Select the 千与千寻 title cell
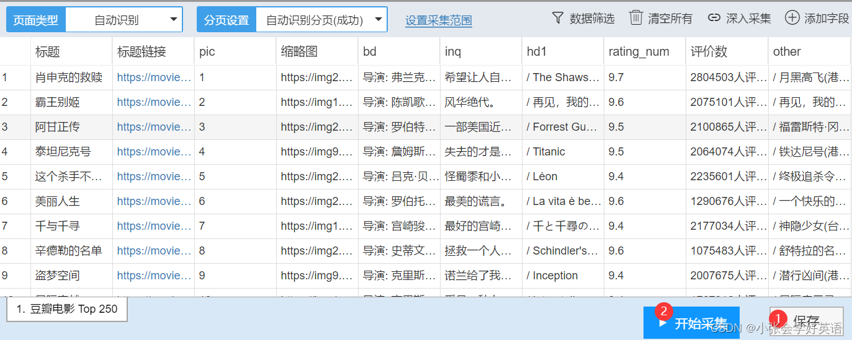 coord(71,226)
